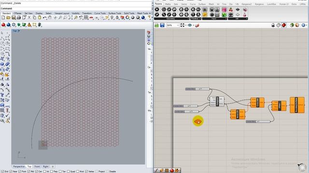Open the Grasshopper Vector component tab
This screenshot has width=309, height=173.
point(184,4)
